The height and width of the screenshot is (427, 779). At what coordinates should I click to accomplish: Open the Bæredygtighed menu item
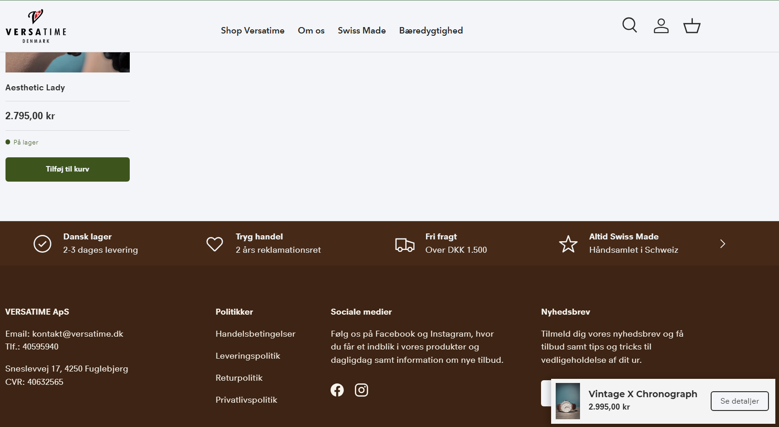(431, 31)
